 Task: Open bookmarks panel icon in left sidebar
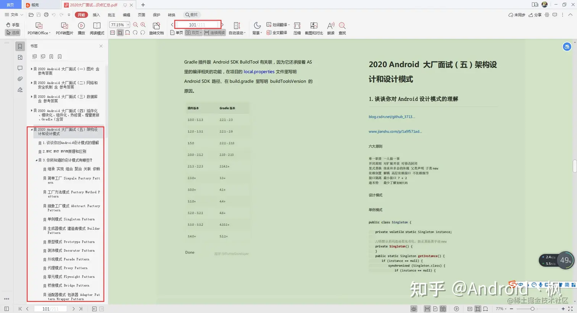(x=20, y=46)
